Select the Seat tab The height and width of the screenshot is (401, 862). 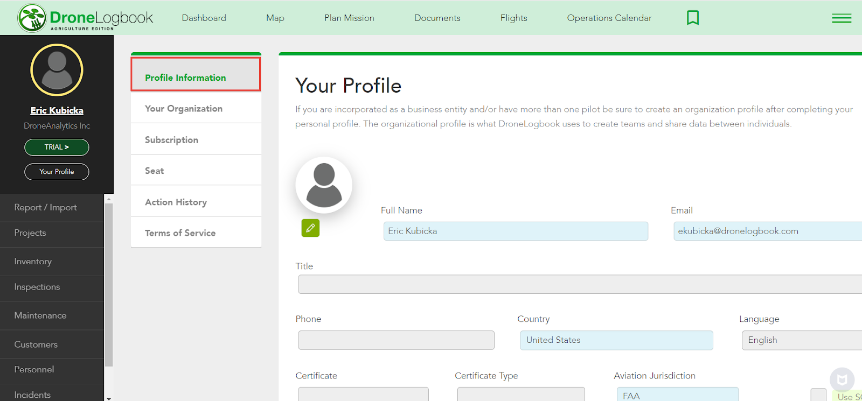pos(196,171)
